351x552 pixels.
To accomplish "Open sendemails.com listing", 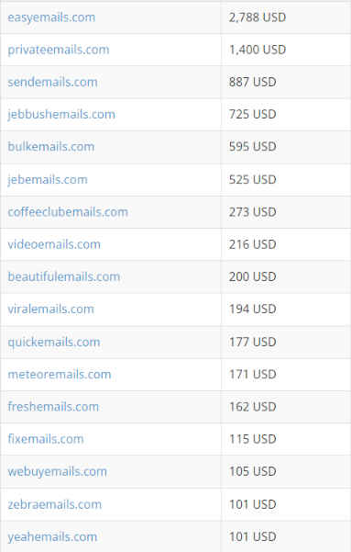I will point(52,82).
